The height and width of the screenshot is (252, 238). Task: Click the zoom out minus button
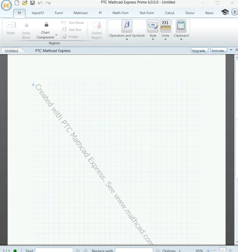[x=208, y=251]
